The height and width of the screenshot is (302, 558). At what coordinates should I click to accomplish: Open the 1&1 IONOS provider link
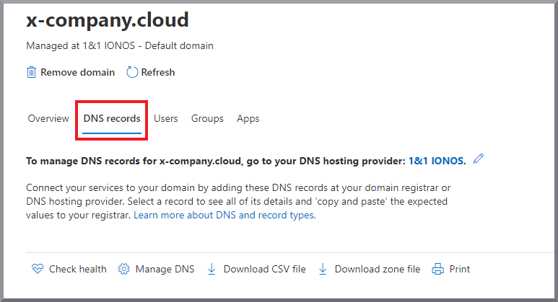point(437,161)
